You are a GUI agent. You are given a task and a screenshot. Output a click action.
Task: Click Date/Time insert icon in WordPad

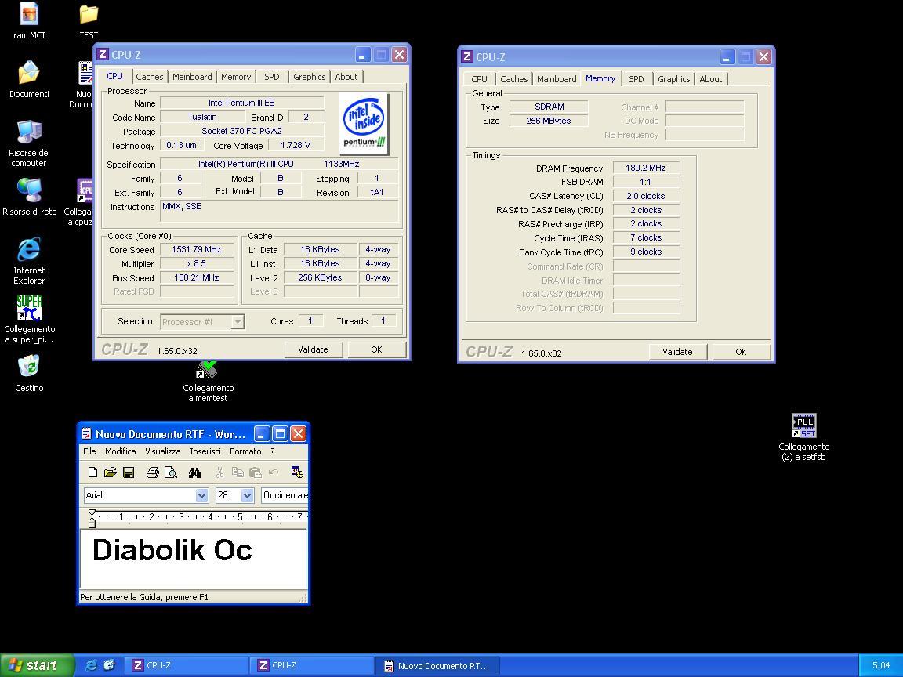tap(297, 472)
